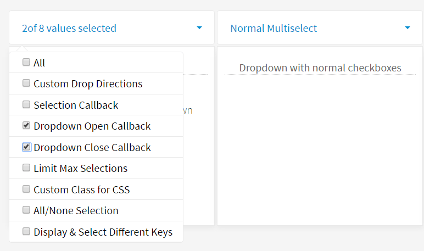424x251 pixels.
Task: Untick the Dropdown Close Callback checkbox
Action: 26,147
